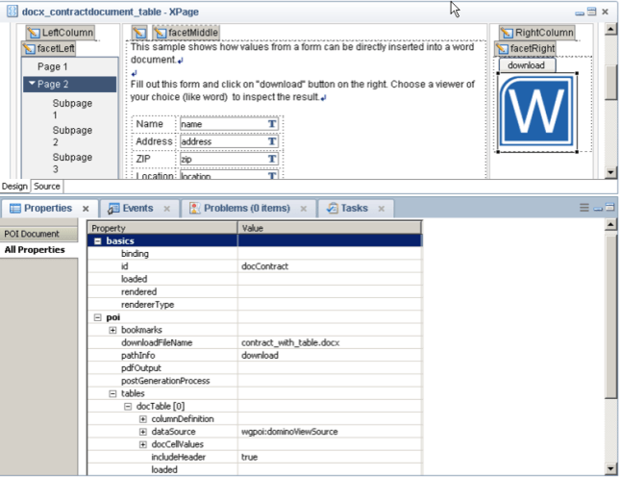The height and width of the screenshot is (477, 620).
Task: Collapse the poi property group
Action: (98, 317)
